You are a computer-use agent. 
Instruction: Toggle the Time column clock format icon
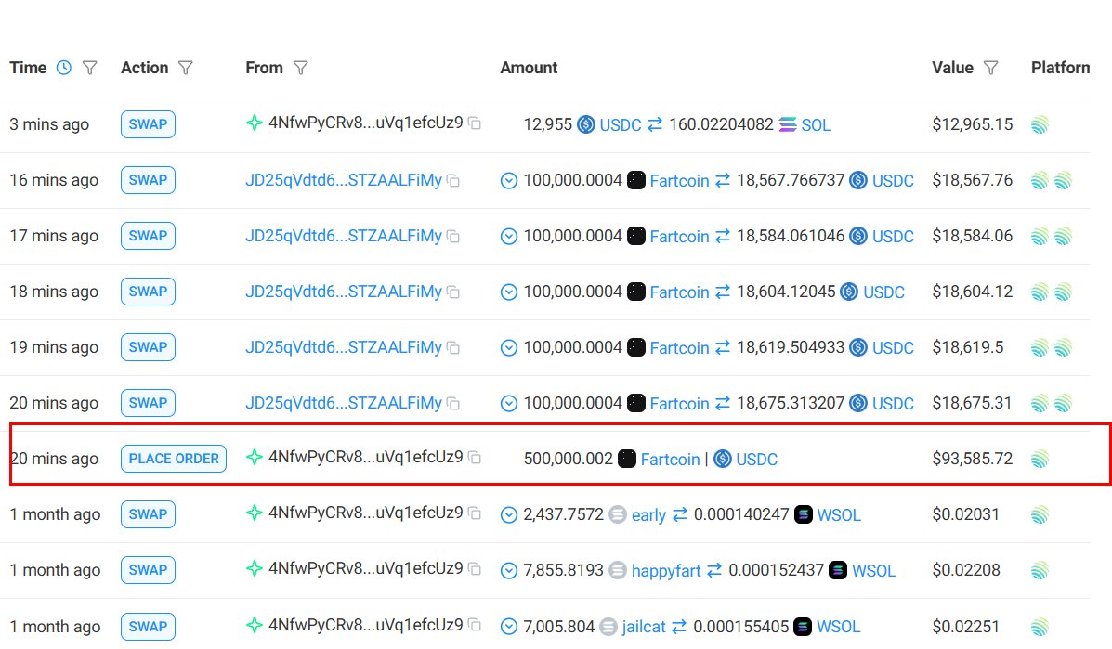point(63,68)
